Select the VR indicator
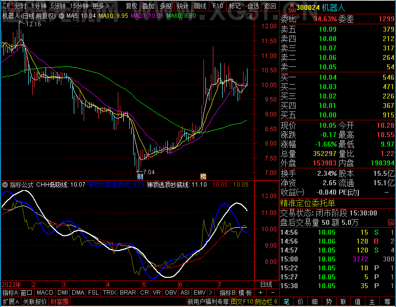Screen dimensions: 396x307 (x=156, y=293)
